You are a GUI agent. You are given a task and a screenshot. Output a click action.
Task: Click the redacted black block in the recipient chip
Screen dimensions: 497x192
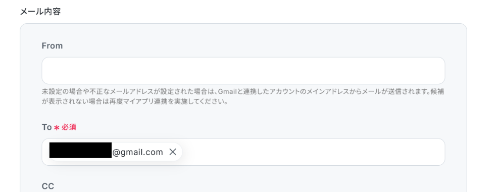point(80,150)
